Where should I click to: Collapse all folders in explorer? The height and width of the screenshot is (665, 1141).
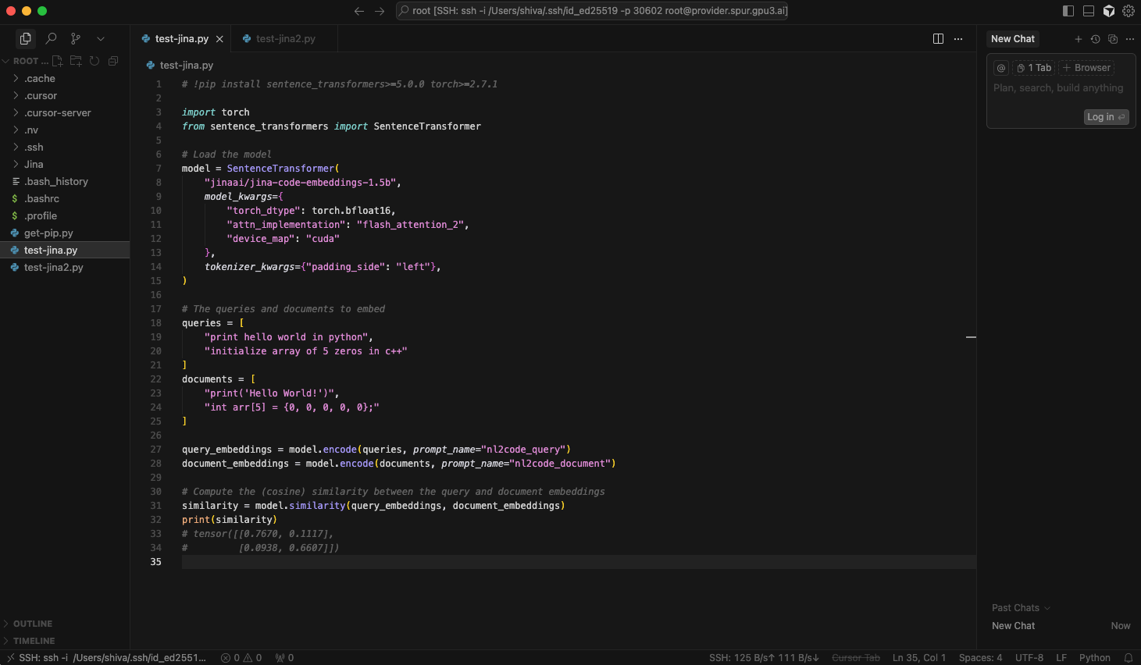[x=113, y=61]
